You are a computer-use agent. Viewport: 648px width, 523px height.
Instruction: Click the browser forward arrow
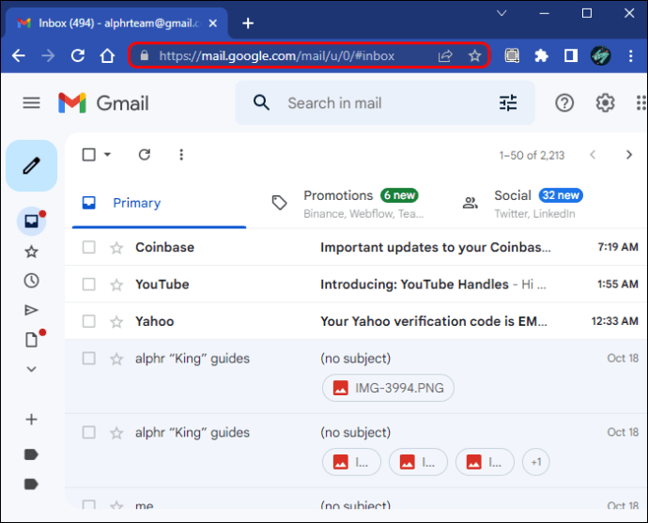(48, 55)
